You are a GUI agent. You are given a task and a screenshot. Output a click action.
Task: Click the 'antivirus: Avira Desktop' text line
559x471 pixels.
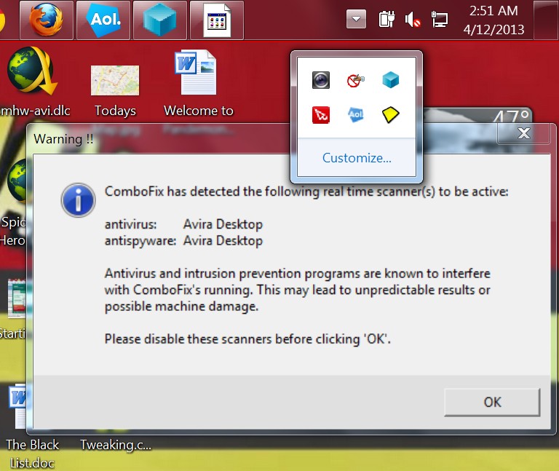(183, 224)
